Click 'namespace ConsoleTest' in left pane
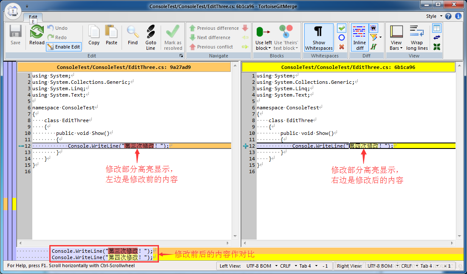Screen dimensions: 467x274 63,108
